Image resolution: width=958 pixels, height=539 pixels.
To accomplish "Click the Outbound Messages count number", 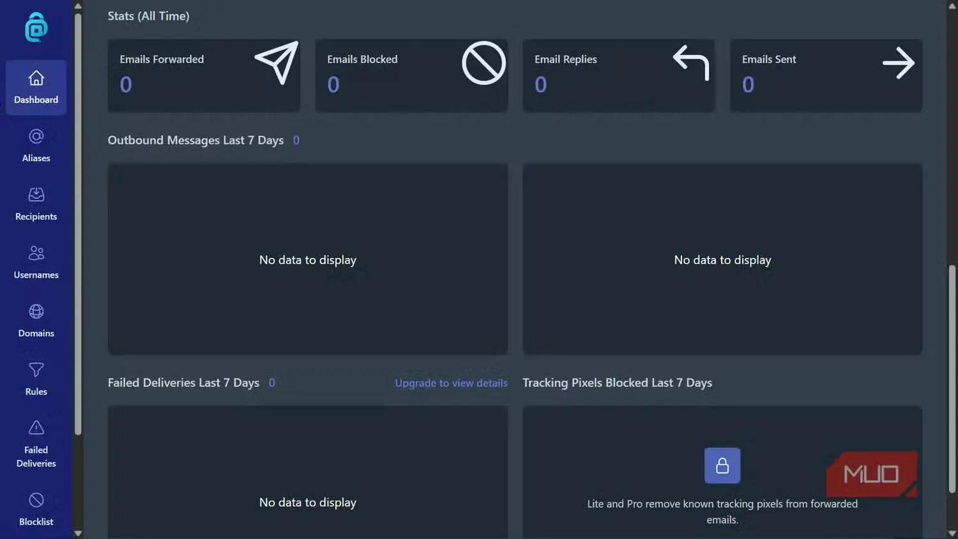I will 296,140.
